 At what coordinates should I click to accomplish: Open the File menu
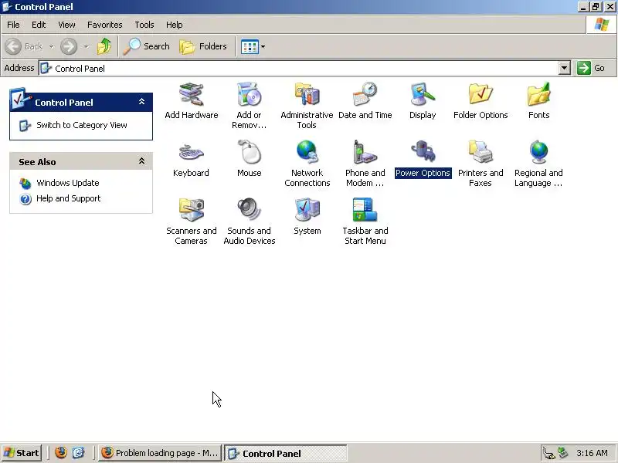click(x=13, y=25)
